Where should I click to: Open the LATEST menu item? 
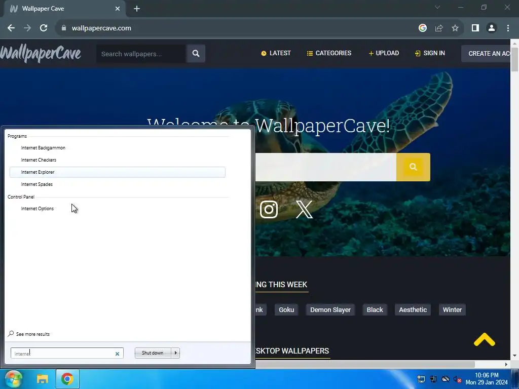pyautogui.click(x=276, y=53)
